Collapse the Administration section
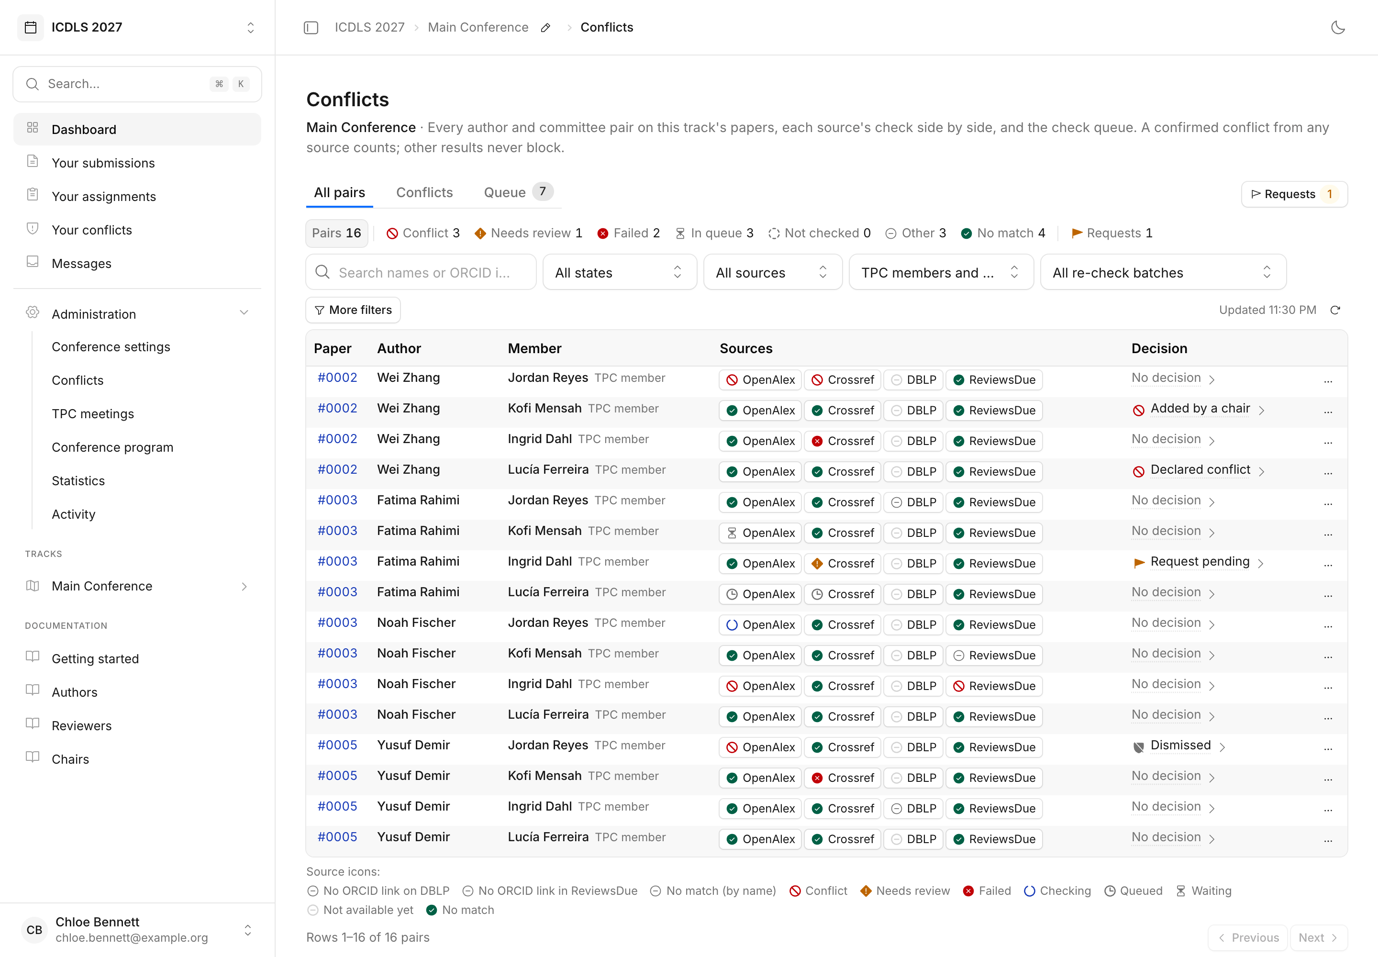This screenshot has height=957, width=1378. 137,313
